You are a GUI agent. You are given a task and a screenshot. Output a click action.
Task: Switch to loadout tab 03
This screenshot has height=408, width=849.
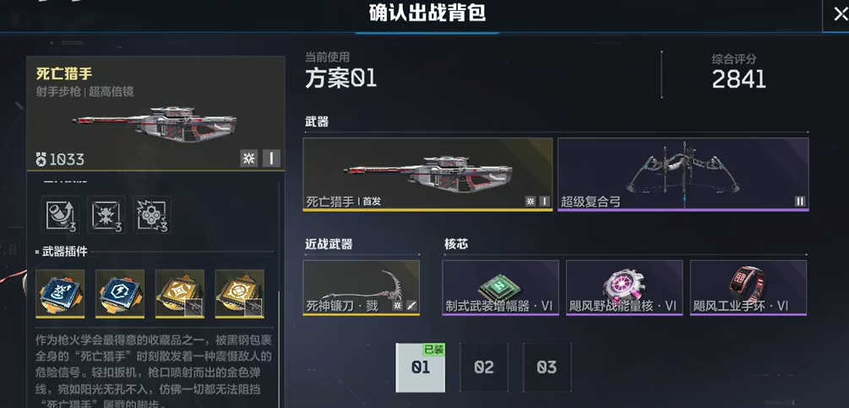(547, 367)
